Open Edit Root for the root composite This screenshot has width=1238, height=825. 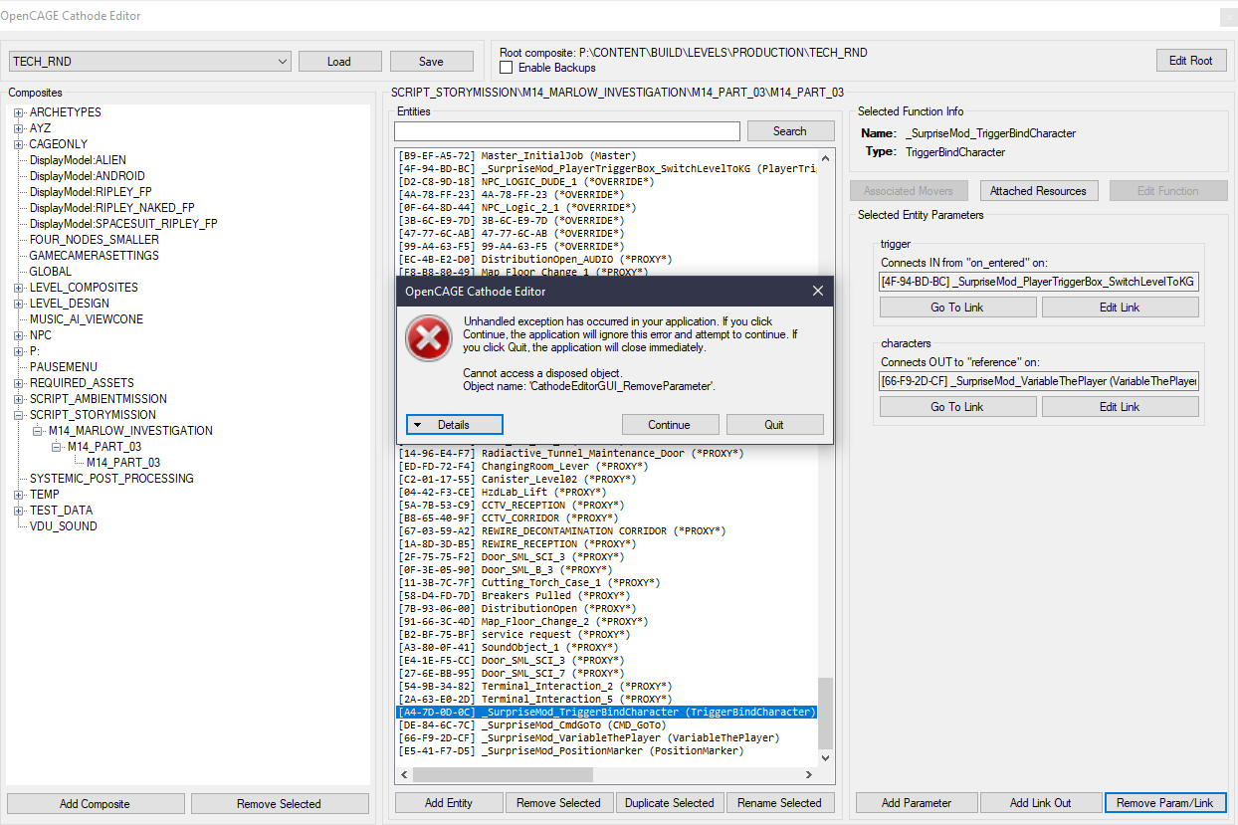1190,60
